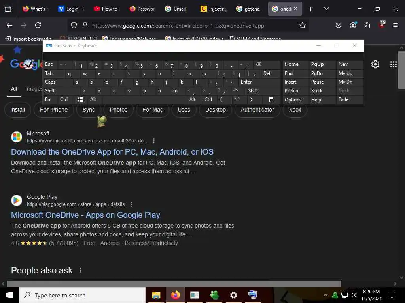Toggle left Alt key on On-Screen Keyboard

96,99
